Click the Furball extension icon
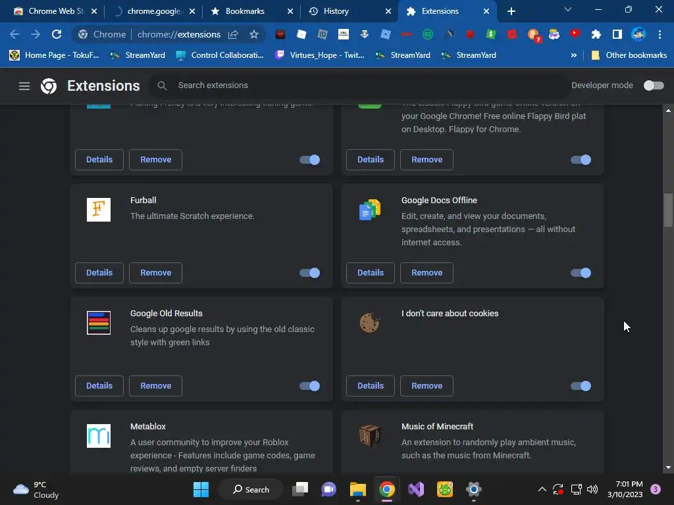674x505 pixels. pyautogui.click(x=99, y=210)
